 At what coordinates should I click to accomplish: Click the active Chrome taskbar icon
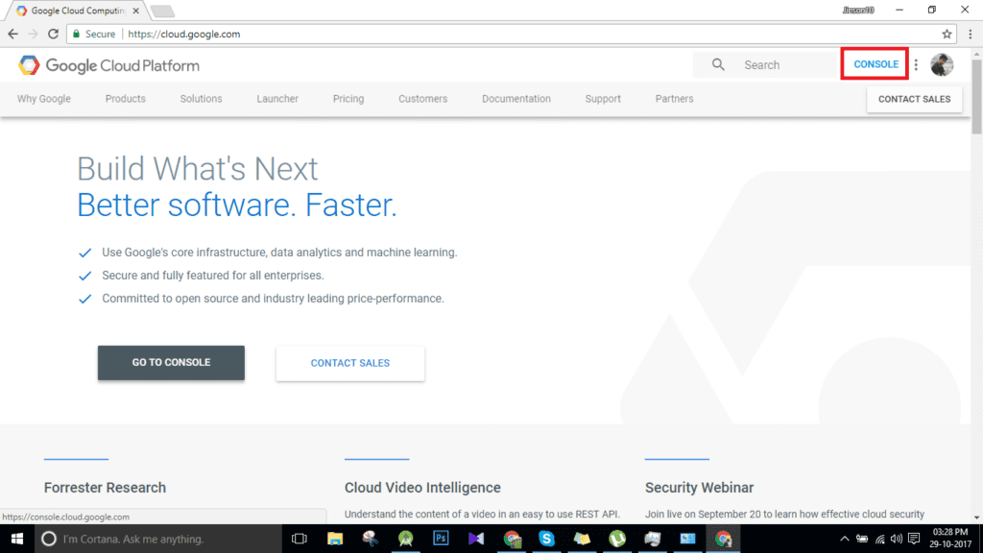pos(724,539)
